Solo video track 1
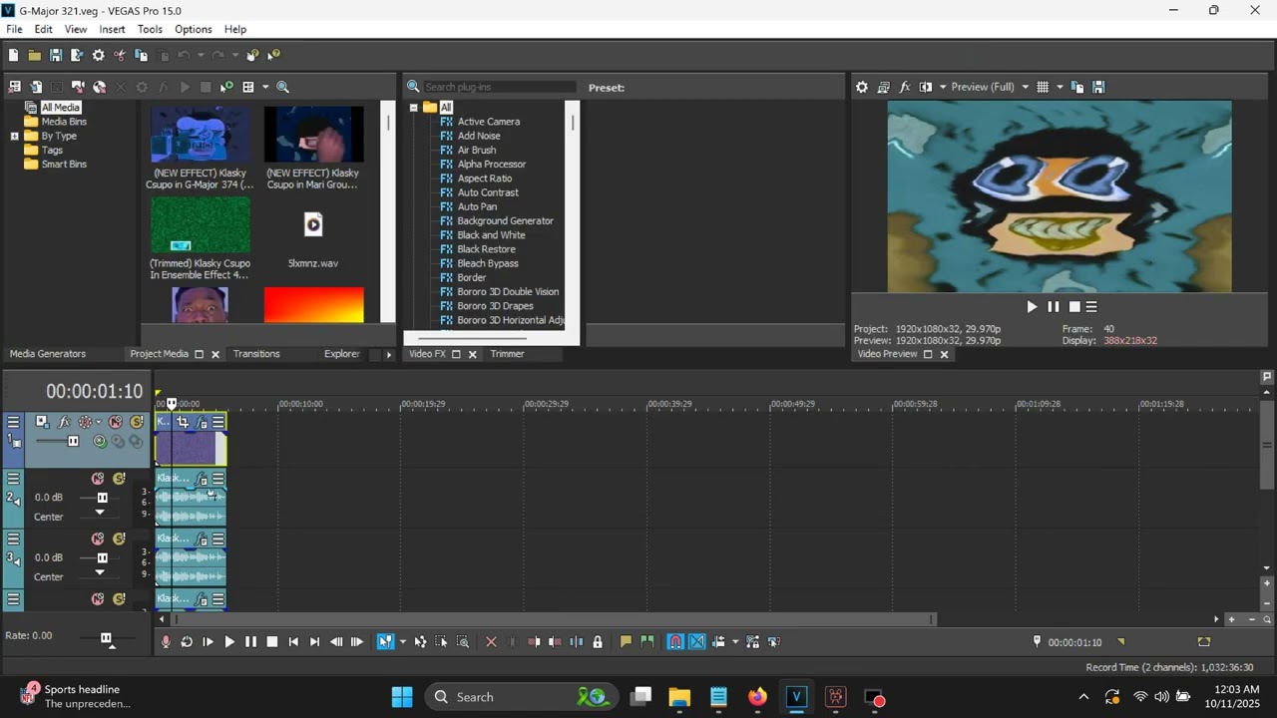1277x718 pixels. pyautogui.click(x=137, y=422)
